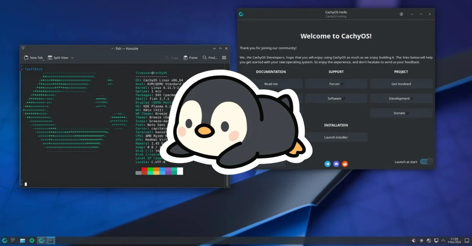The width and height of the screenshot is (472, 246).
Task: Click the CachyOS logo in the Hello title bar
Action: 241,14
